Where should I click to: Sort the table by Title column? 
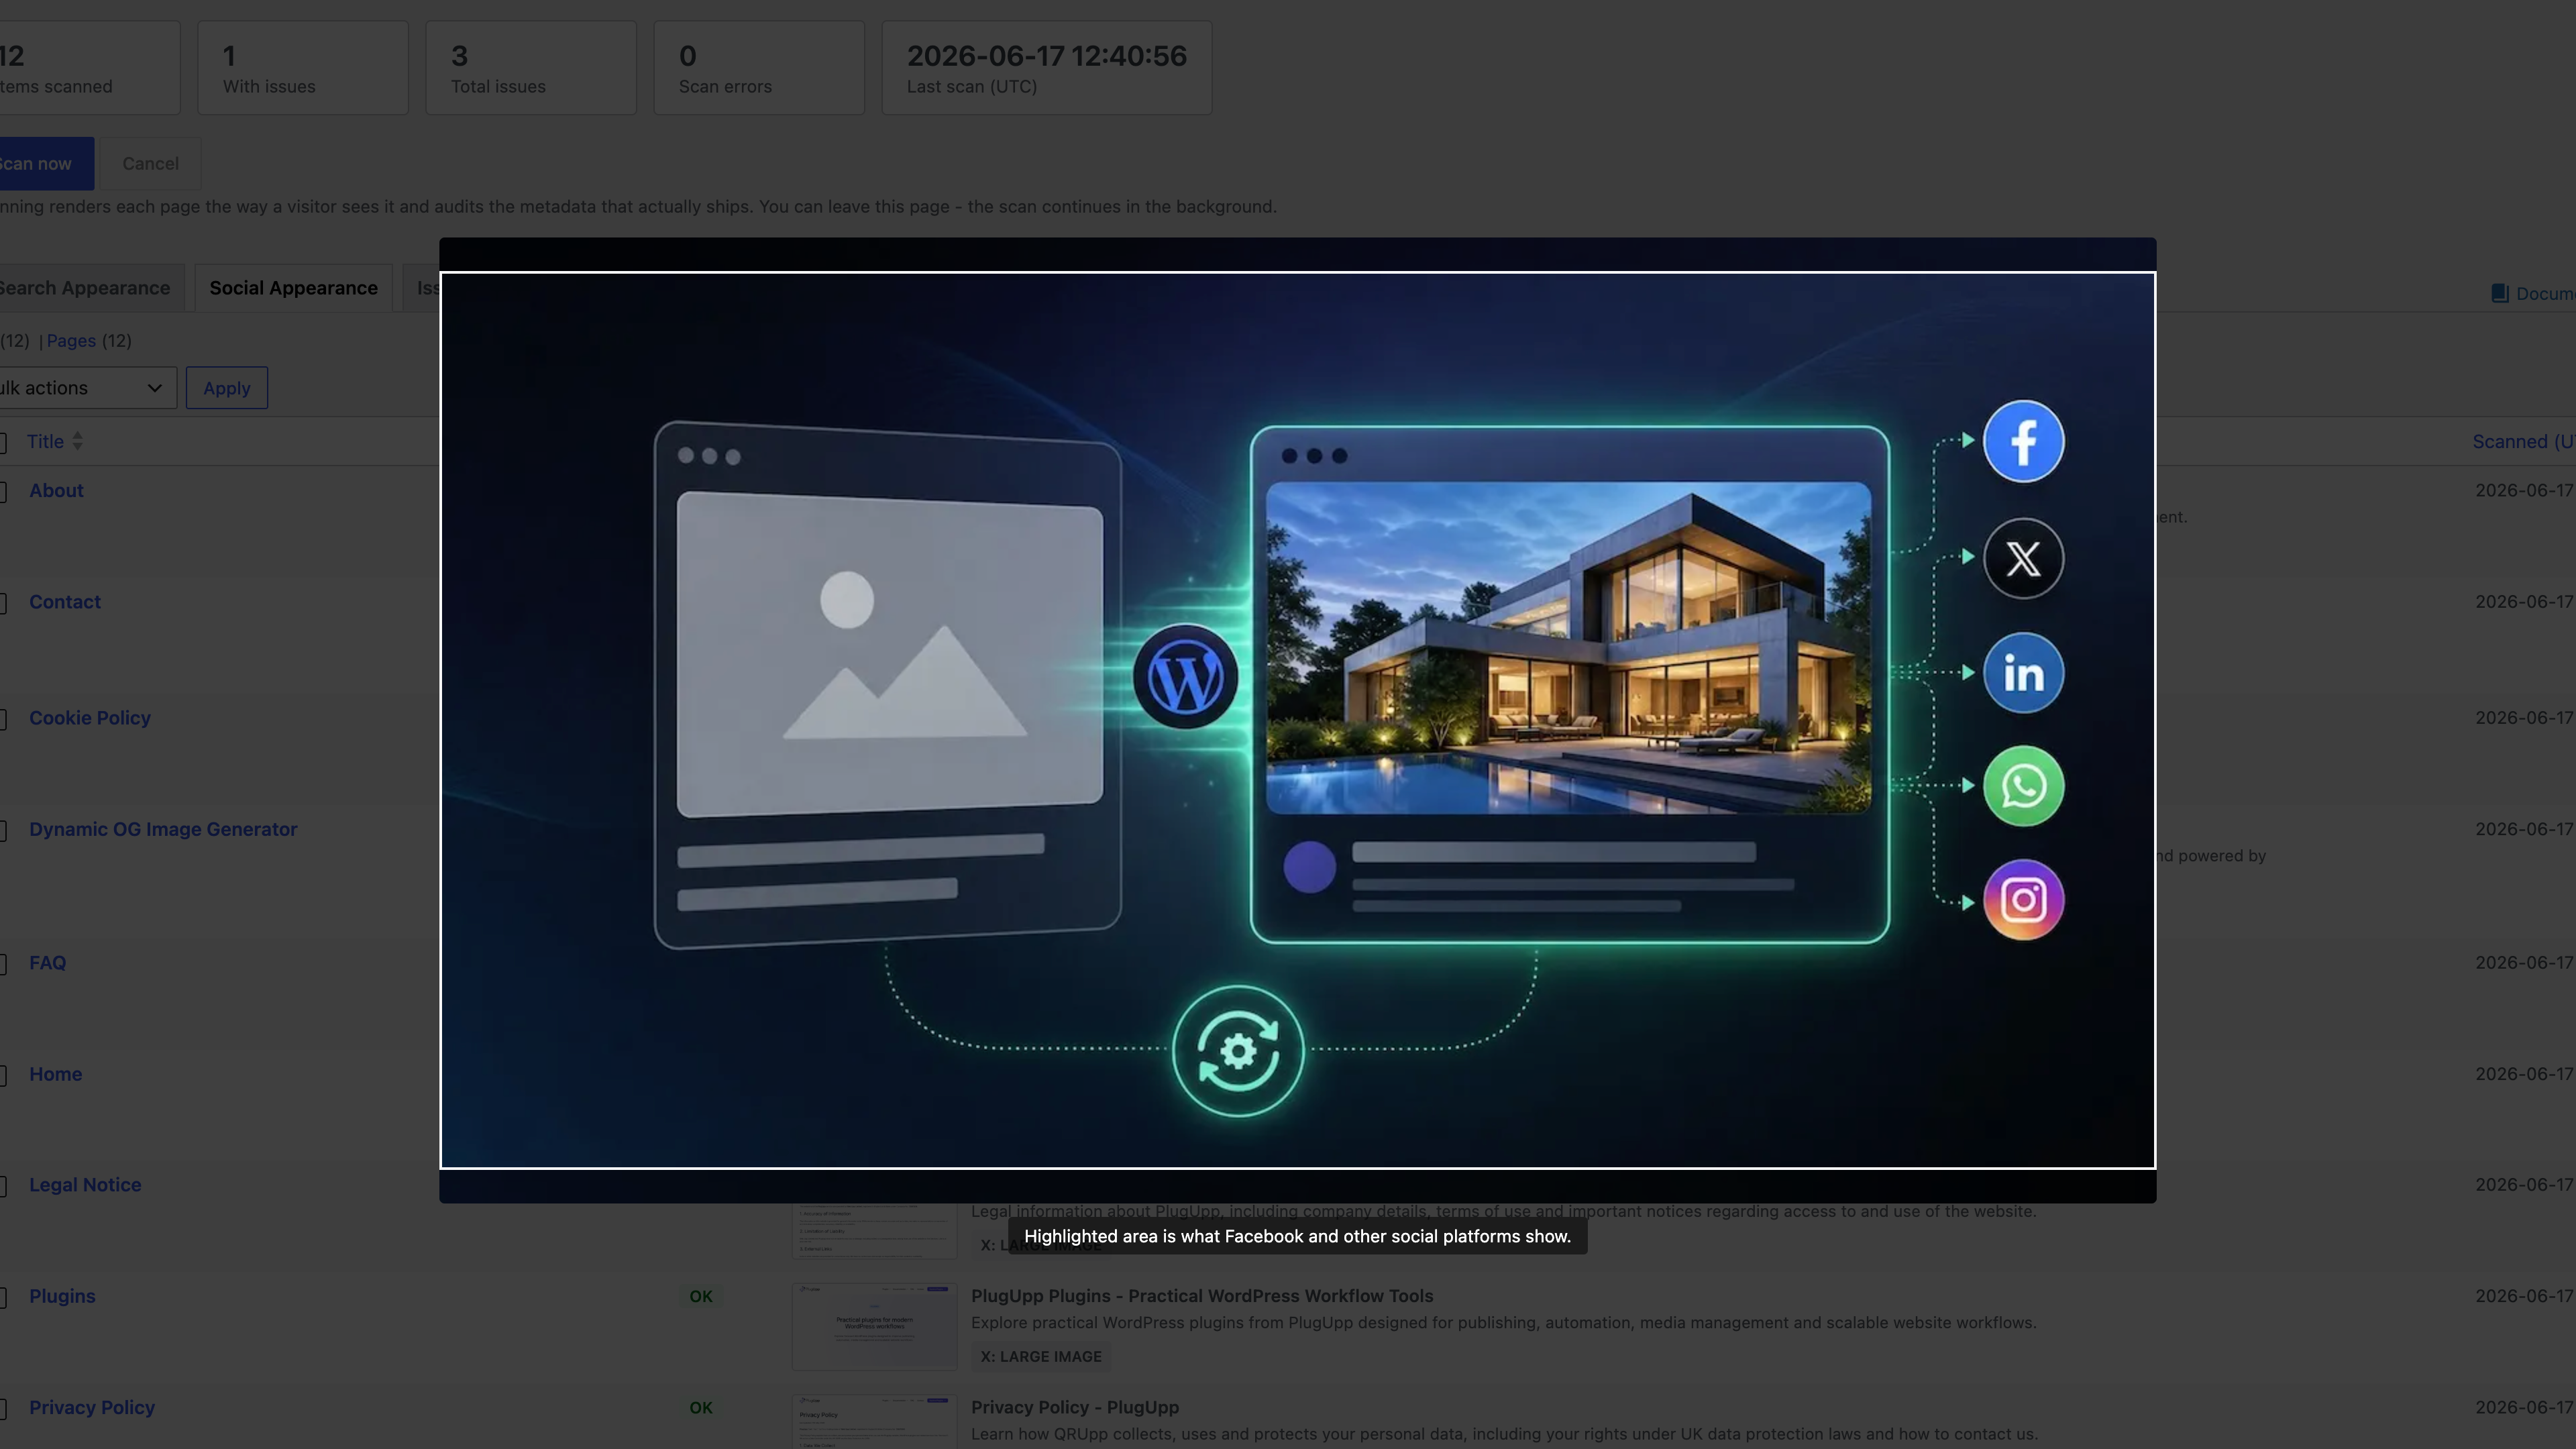(x=54, y=442)
